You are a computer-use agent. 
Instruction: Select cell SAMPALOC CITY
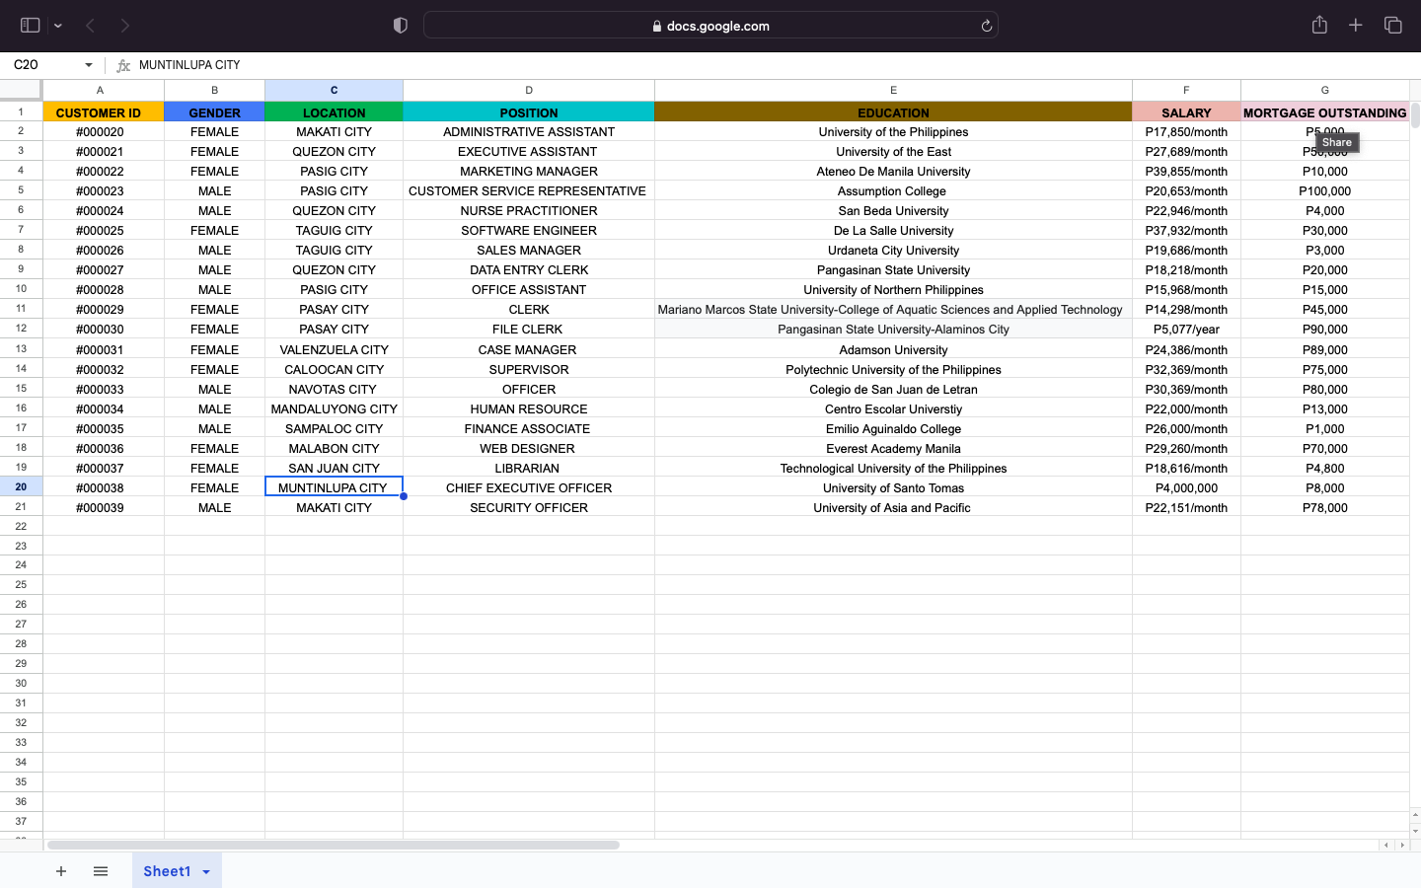pos(334,428)
